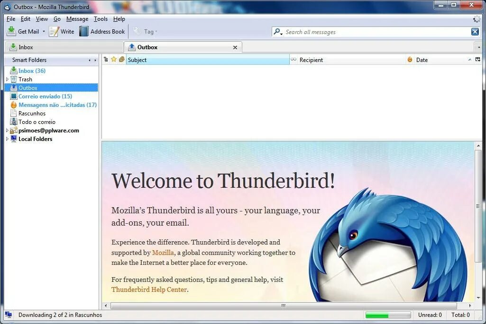Click the activity throbber icon
The width and height of the screenshot is (486, 324).
pyautogui.click(x=477, y=19)
